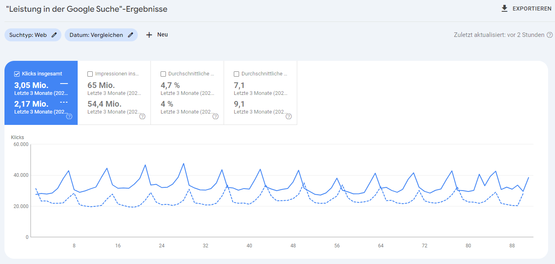Click the pencil icon on Suchtyp filter
Screen dimensions: 555x264
54,35
